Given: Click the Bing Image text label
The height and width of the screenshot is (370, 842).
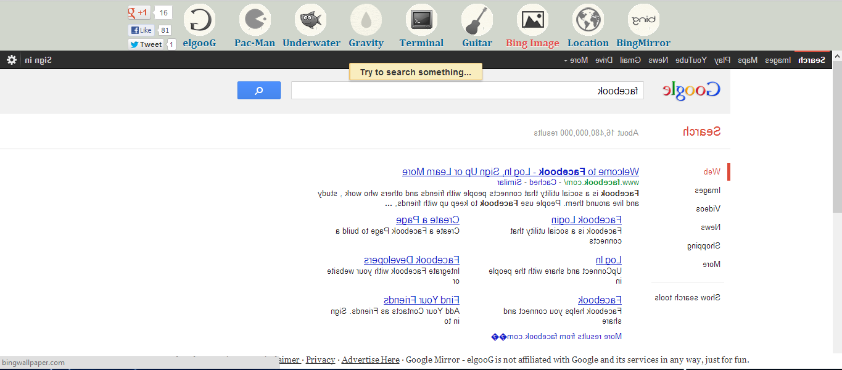Looking at the screenshot, I should (x=532, y=43).
